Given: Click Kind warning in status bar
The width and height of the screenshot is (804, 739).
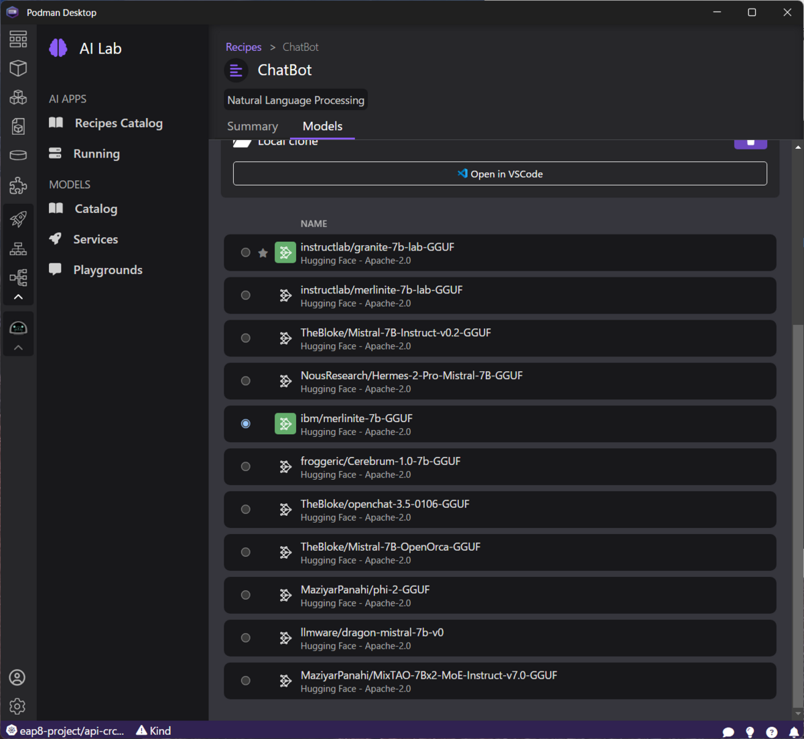Looking at the screenshot, I should [x=153, y=731].
